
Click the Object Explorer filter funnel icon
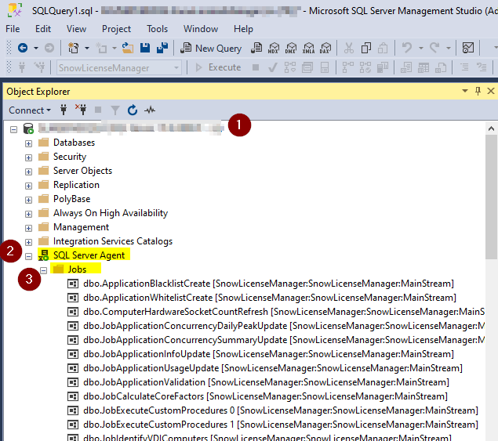click(115, 110)
